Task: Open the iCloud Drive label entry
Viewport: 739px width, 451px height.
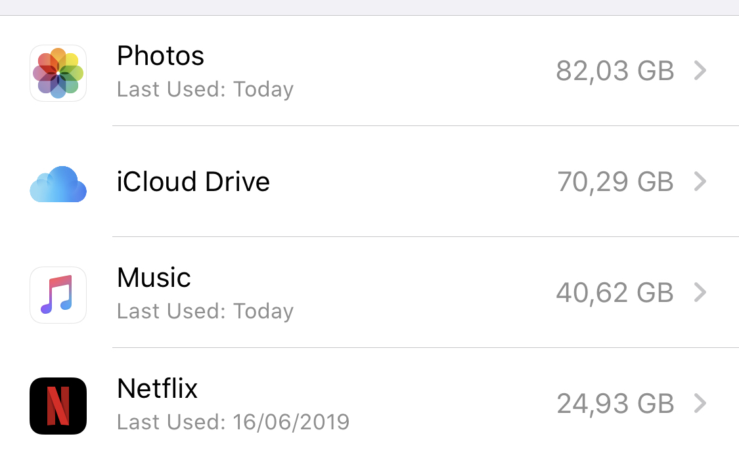Action: [x=193, y=182]
